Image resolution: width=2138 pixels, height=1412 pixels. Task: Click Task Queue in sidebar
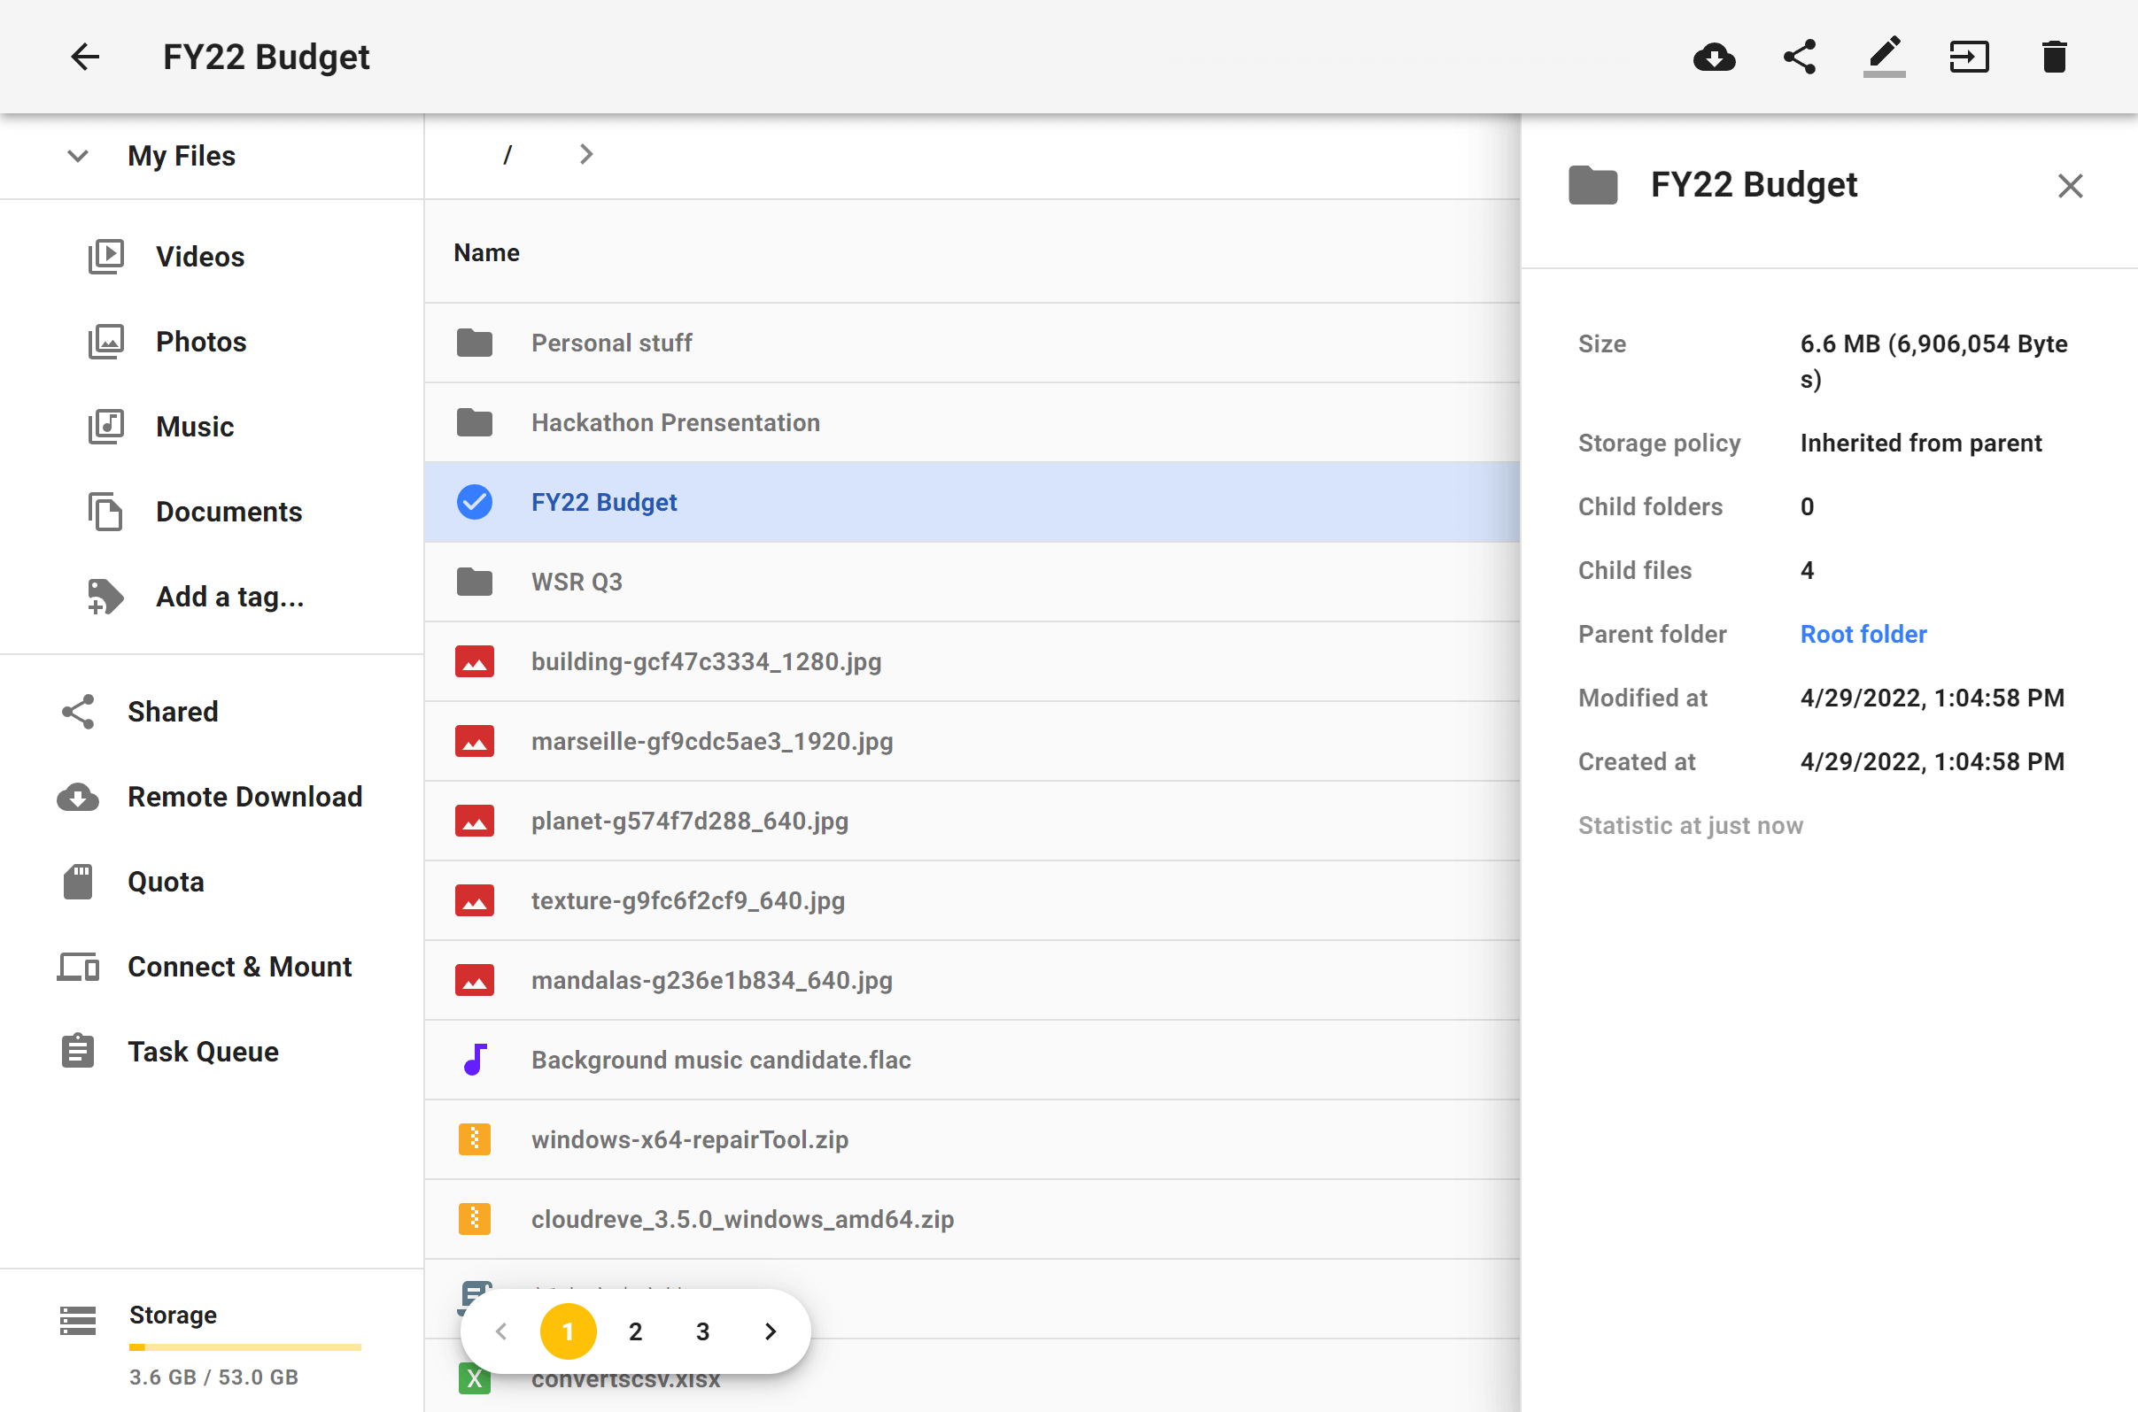(204, 1051)
